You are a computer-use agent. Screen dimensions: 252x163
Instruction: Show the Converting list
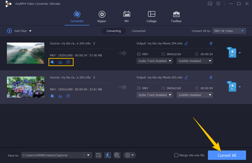tap(114, 31)
